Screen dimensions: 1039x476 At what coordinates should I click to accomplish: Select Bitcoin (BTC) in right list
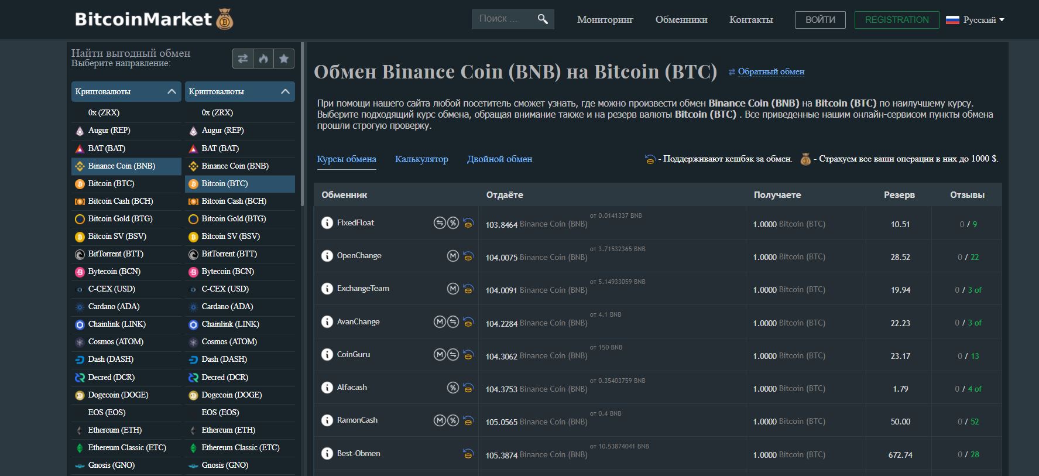click(x=240, y=183)
